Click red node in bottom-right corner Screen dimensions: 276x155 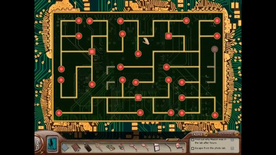click(x=215, y=115)
